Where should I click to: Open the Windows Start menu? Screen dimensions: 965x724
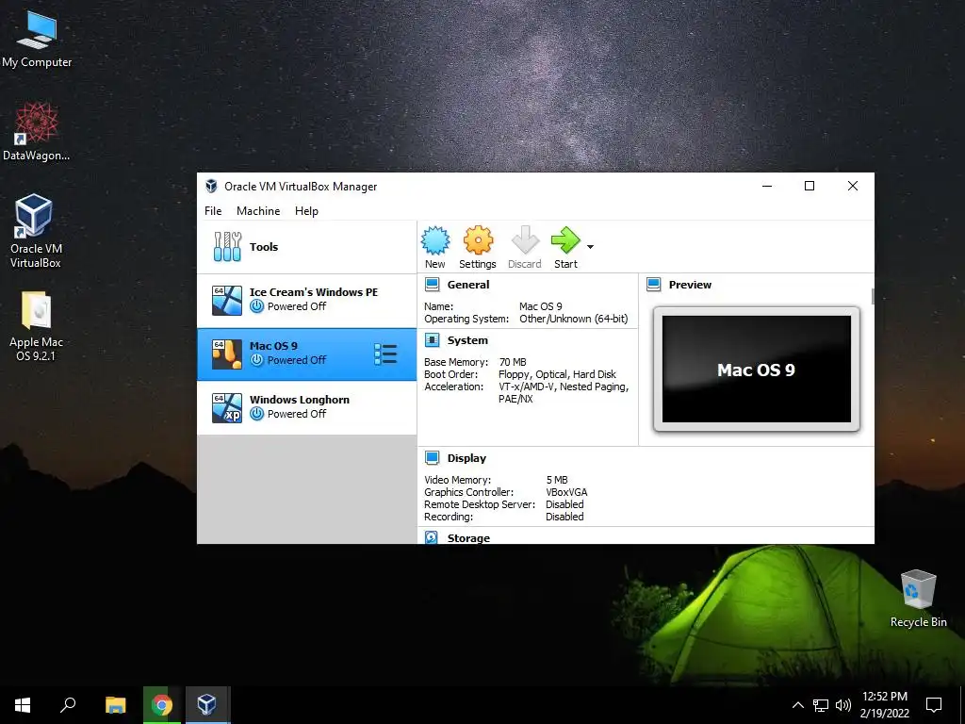point(23,705)
